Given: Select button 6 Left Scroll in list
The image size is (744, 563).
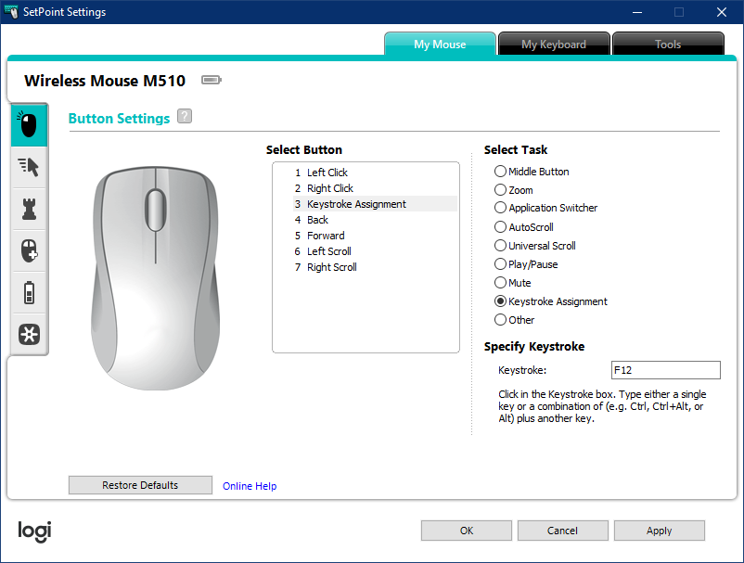Looking at the screenshot, I should (x=375, y=251).
